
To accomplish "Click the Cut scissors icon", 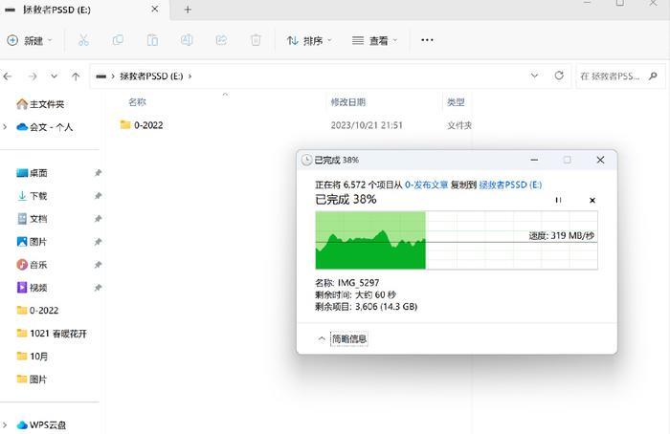I will 83,40.
